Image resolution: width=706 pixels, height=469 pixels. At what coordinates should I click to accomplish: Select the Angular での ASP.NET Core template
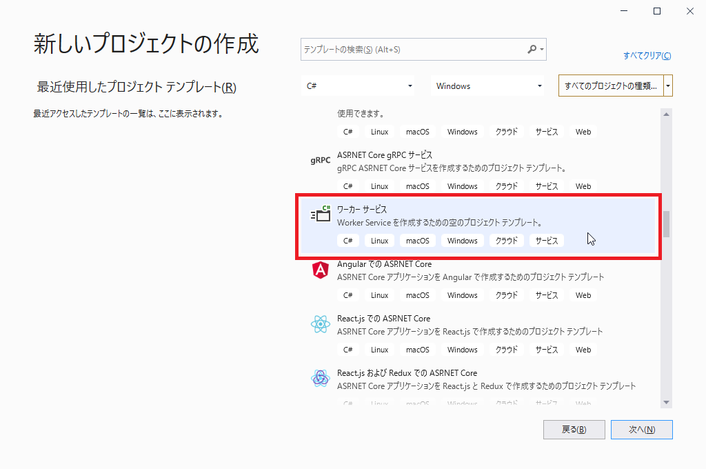pyautogui.click(x=478, y=280)
